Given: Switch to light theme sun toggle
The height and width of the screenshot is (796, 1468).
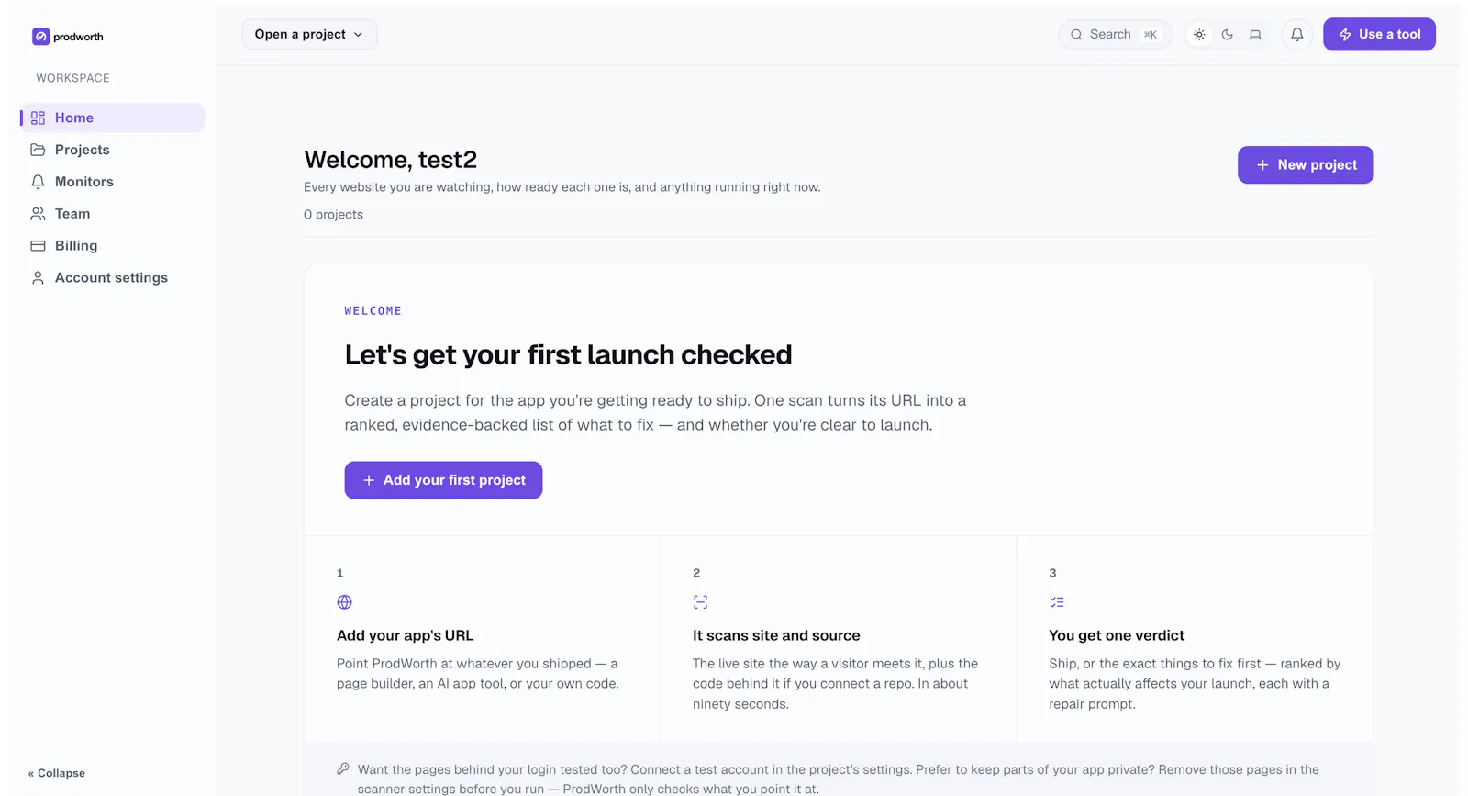Looking at the screenshot, I should click(1199, 35).
